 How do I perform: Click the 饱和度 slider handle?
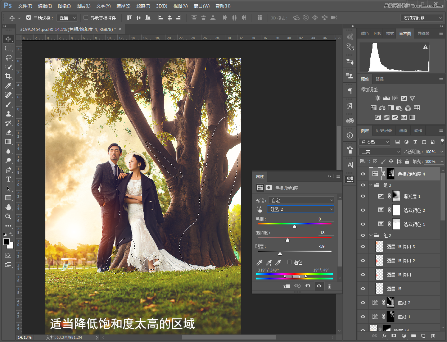[x=288, y=240]
